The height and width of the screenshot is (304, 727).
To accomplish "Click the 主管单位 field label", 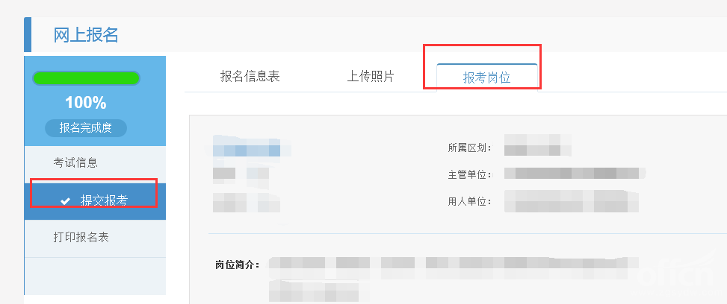I will (x=470, y=175).
